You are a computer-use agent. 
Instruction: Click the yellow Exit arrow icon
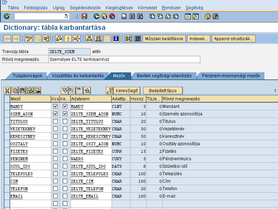pyautogui.click(x=104, y=16)
